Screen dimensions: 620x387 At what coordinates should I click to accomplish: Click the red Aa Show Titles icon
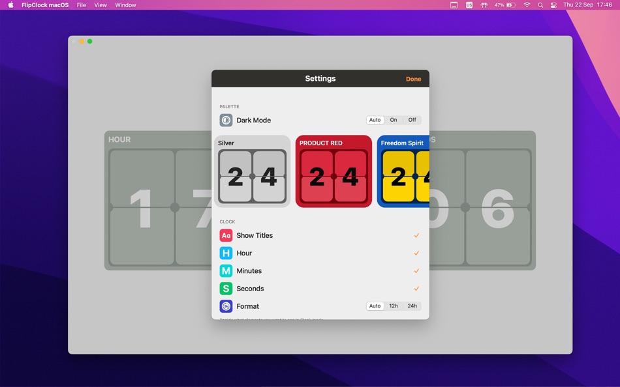pyautogui.click(x=226, y=235)
